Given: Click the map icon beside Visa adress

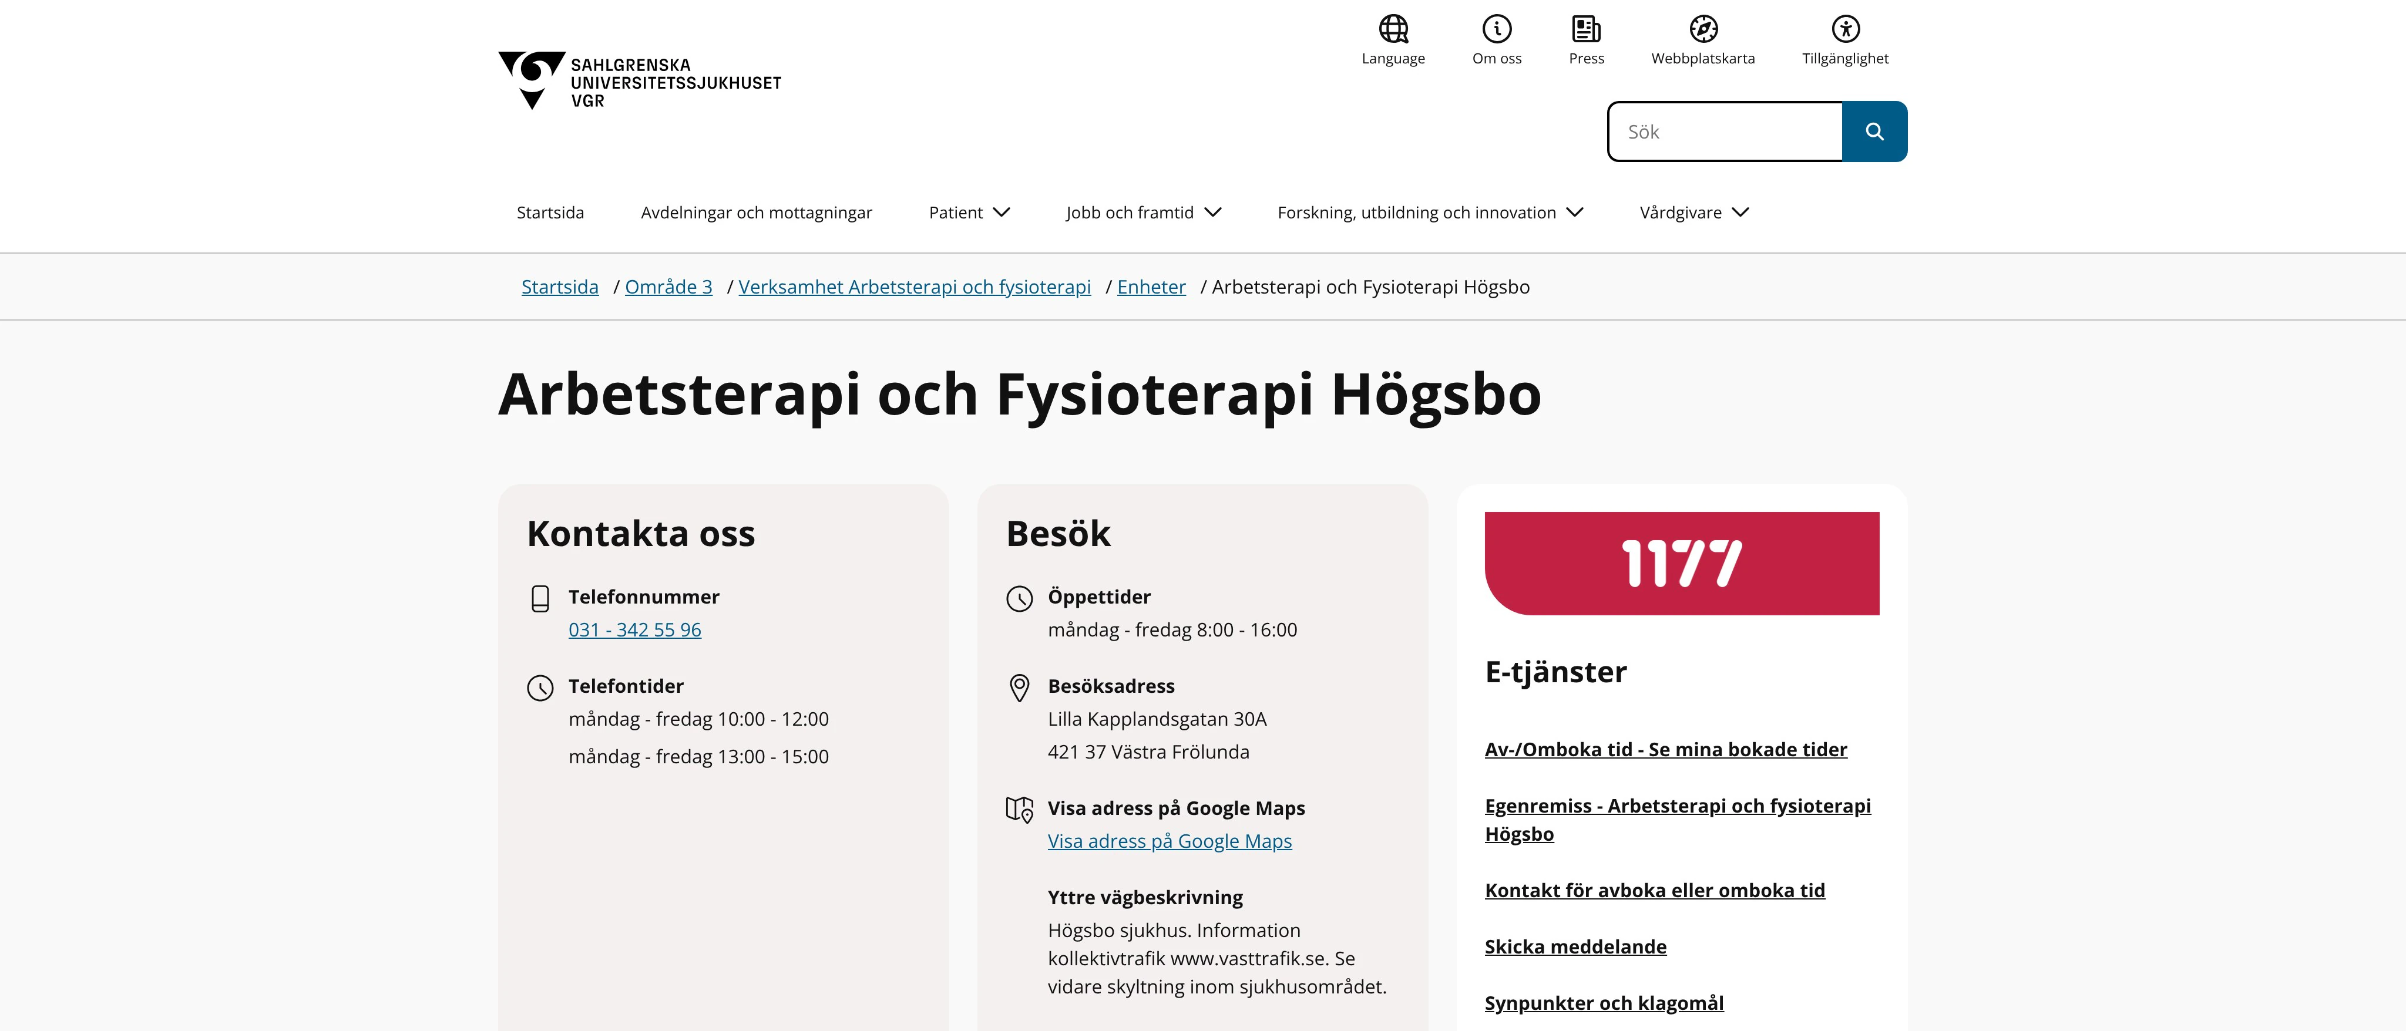Looking at the screenshot, I should point(1019,810).
